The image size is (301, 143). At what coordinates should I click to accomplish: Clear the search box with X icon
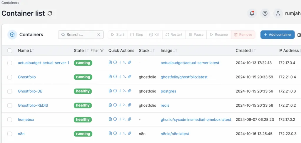99,35
